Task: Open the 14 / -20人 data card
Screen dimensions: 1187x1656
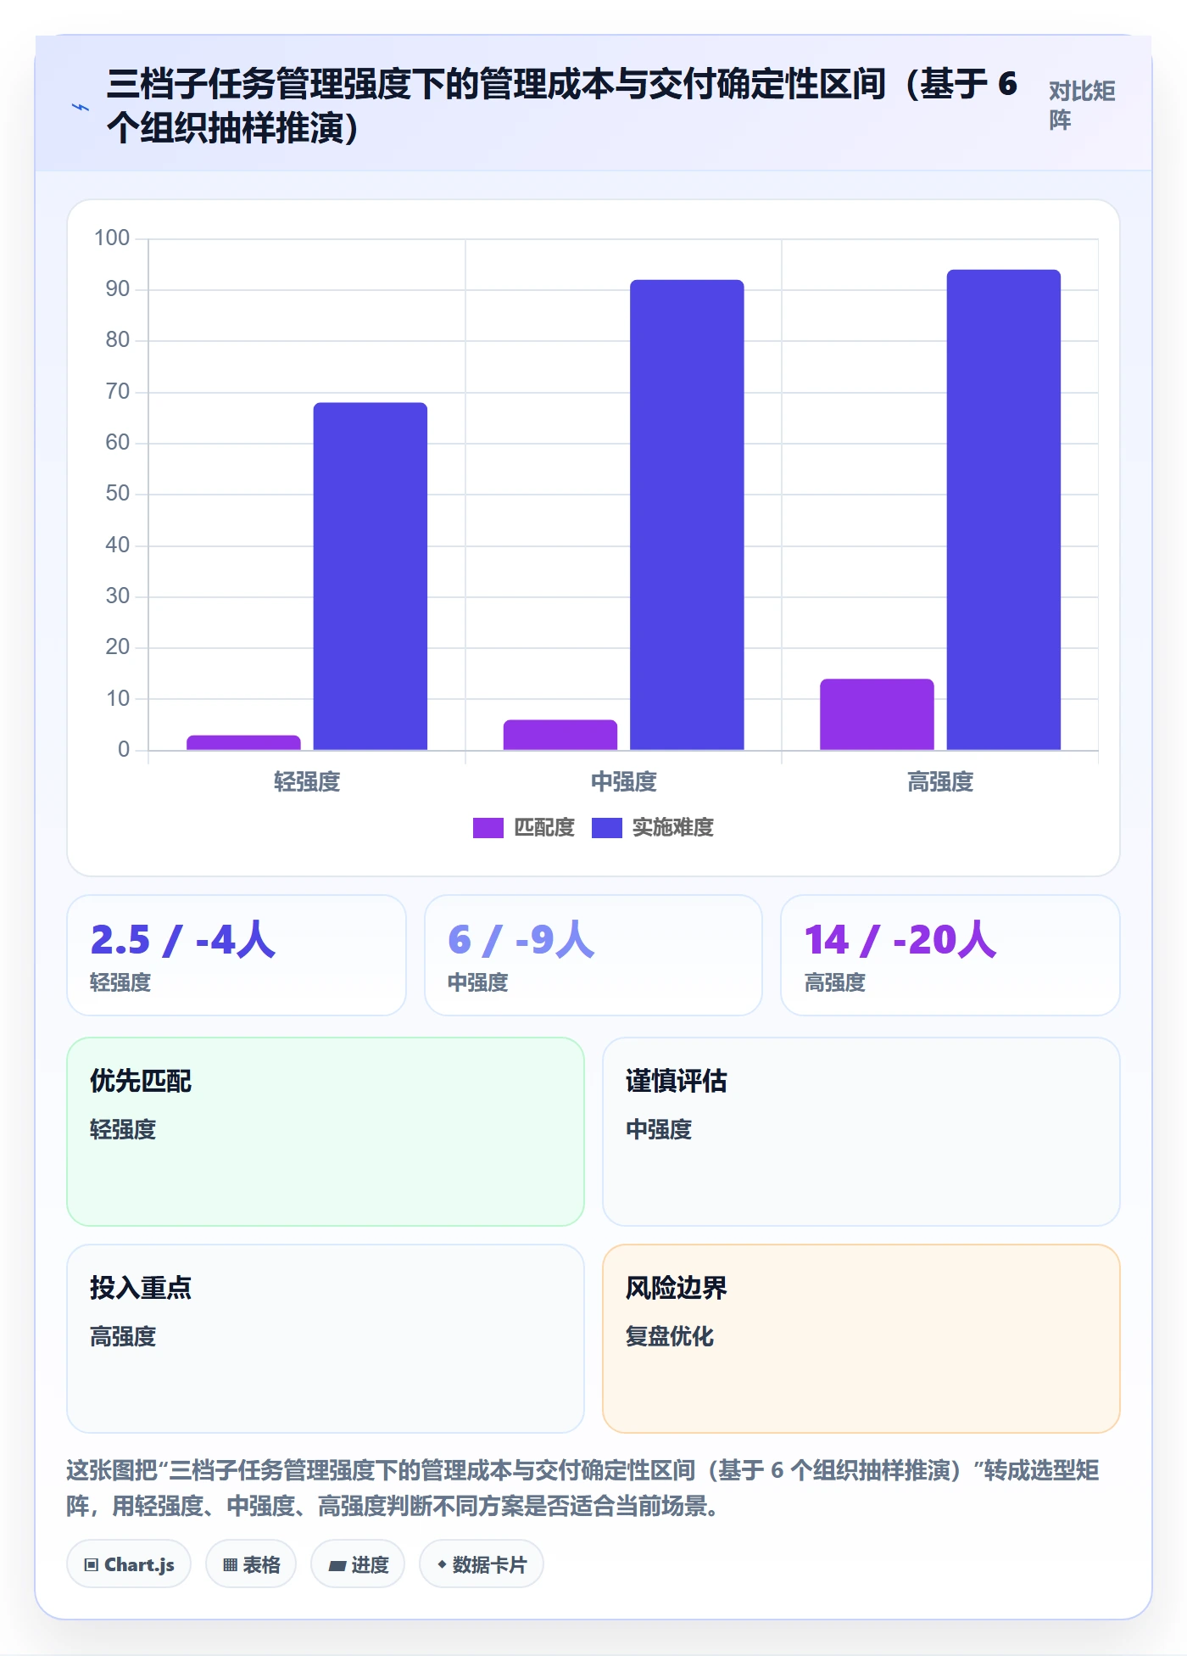Action: click(950, 955)
